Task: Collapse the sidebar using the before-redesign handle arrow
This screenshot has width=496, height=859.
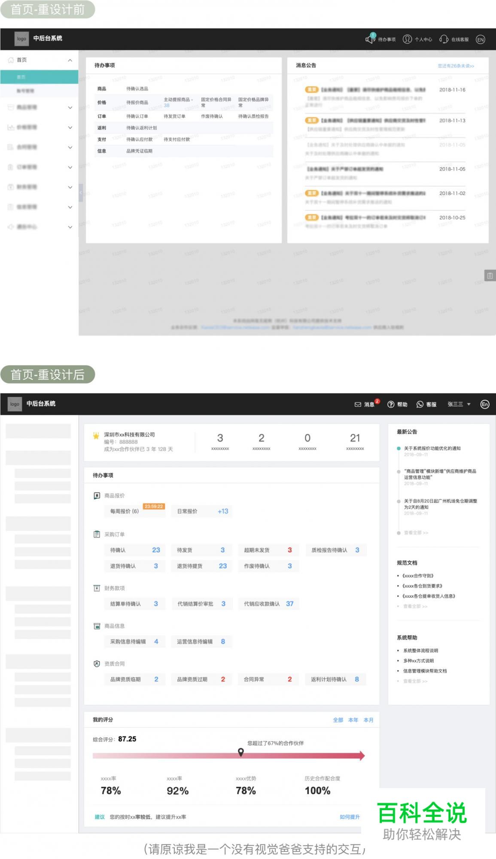Action: 80,193
